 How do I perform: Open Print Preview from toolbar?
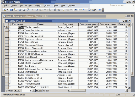(x=24, y=10)
